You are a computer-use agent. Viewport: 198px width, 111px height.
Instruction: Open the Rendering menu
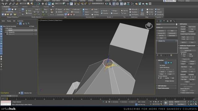pyautogui.click(x=66, y=1)
